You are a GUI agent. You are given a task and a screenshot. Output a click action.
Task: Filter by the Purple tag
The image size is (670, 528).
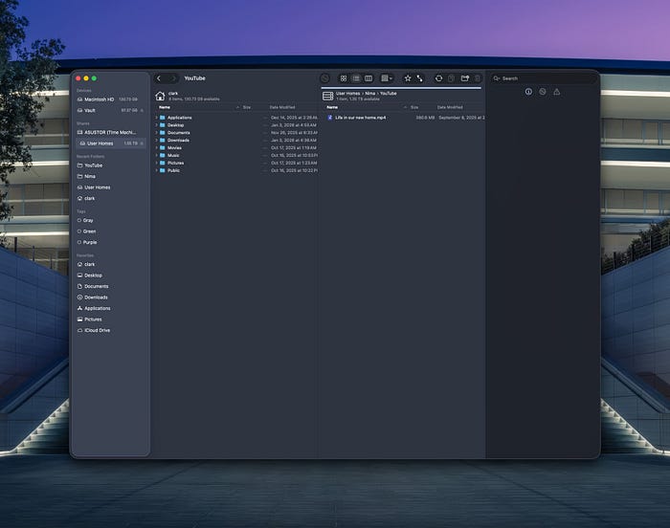click(111, 242)
